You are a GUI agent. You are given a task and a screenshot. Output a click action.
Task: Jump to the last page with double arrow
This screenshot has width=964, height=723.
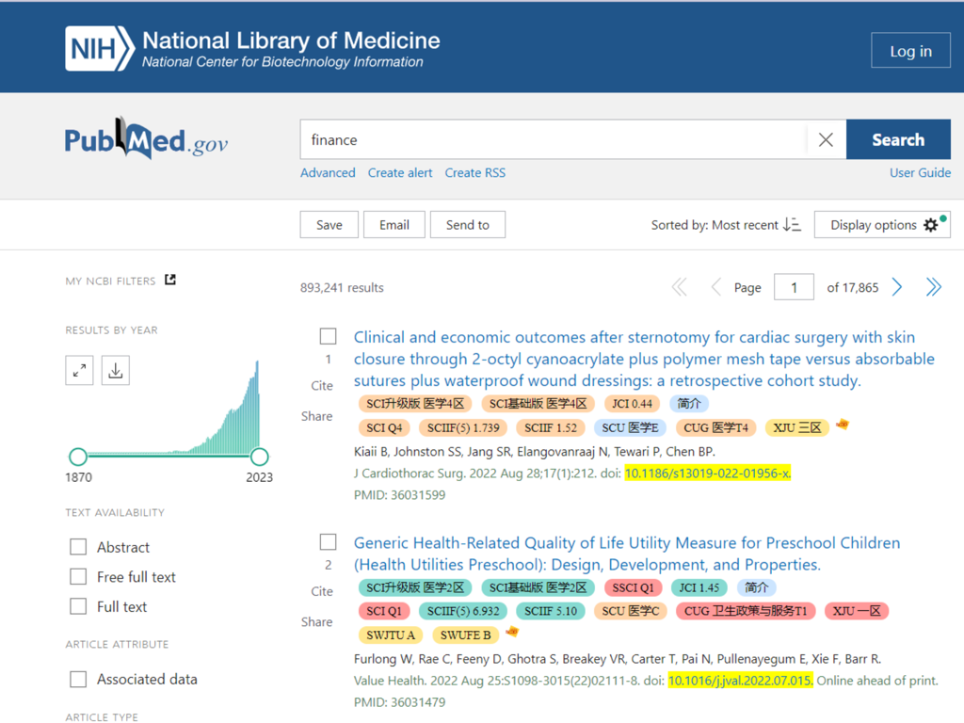(x=933, y=287)
